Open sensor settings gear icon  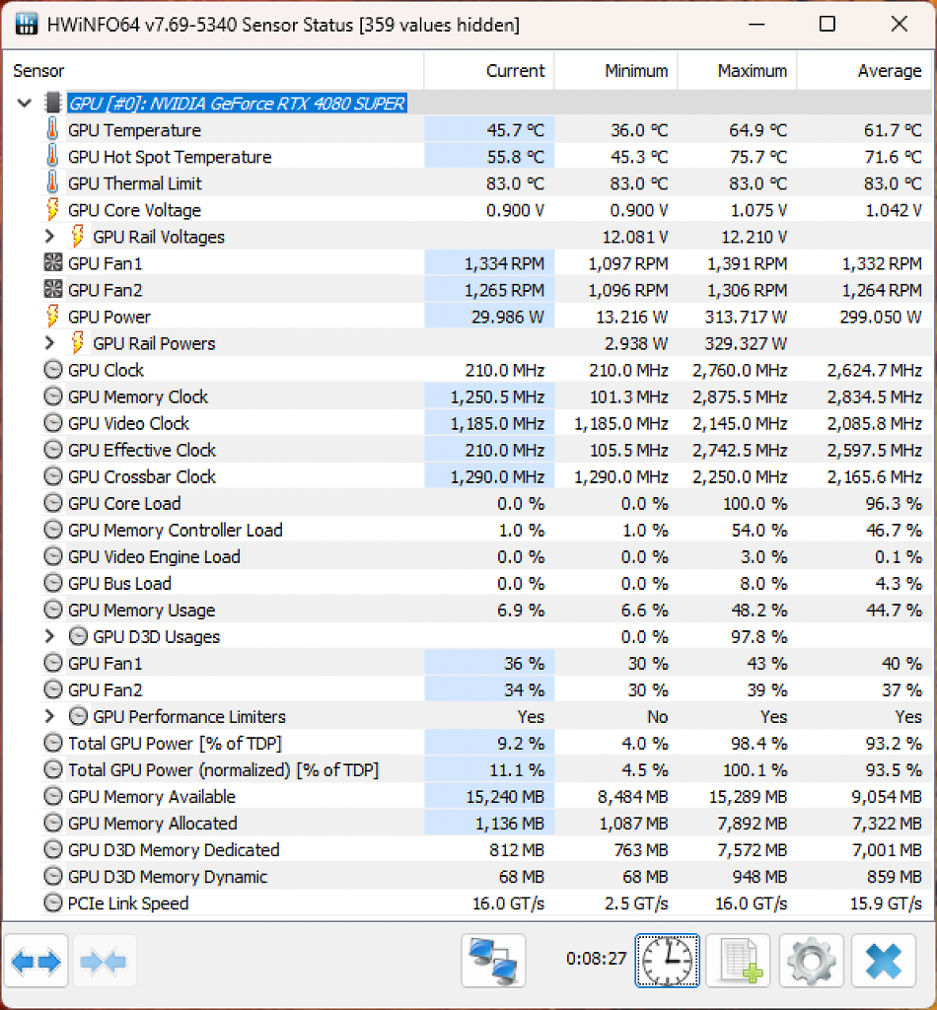click(812, 961)
